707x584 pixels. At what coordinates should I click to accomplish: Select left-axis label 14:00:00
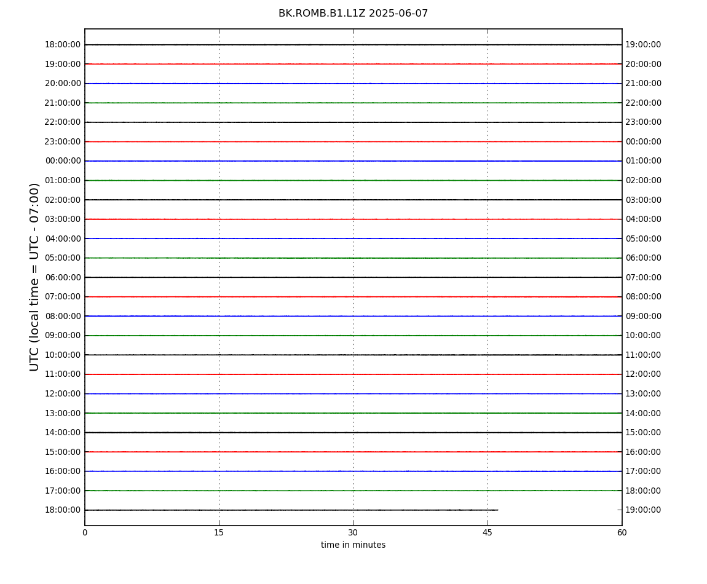63,433
